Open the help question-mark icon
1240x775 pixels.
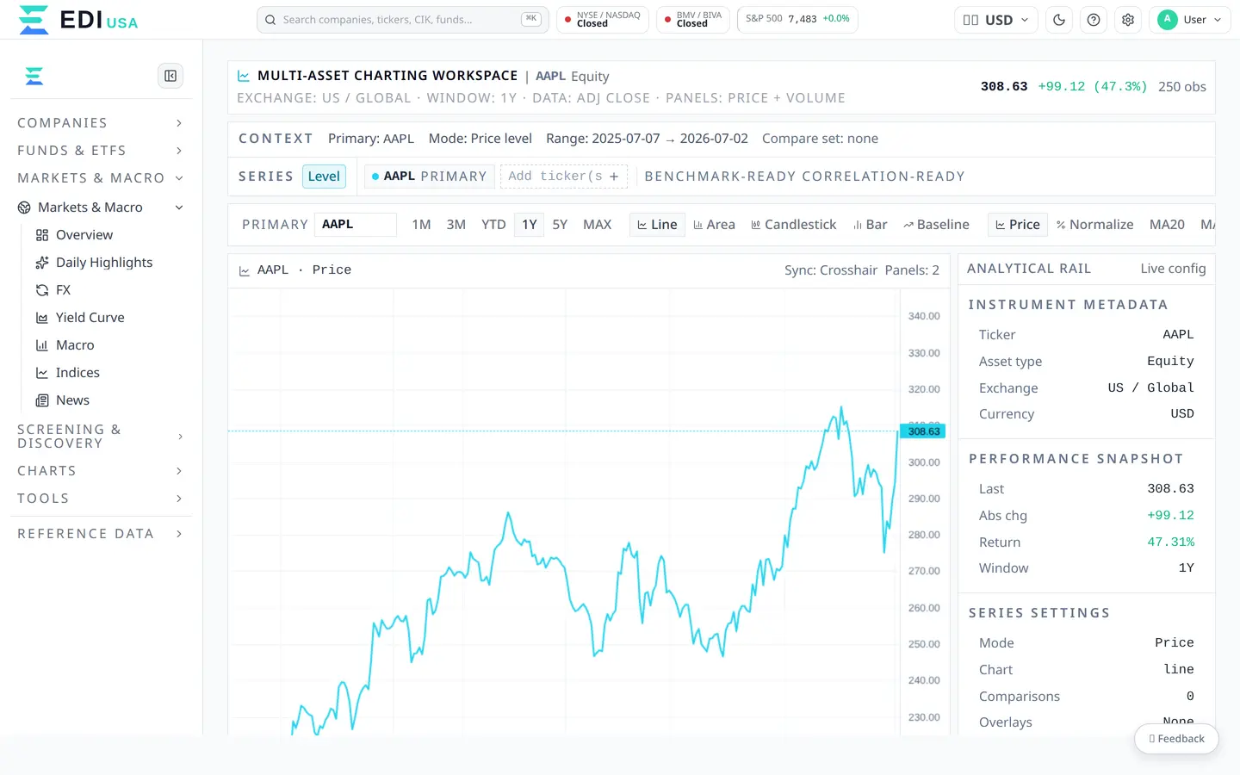pyautogui.click(x=1094, y=20)
